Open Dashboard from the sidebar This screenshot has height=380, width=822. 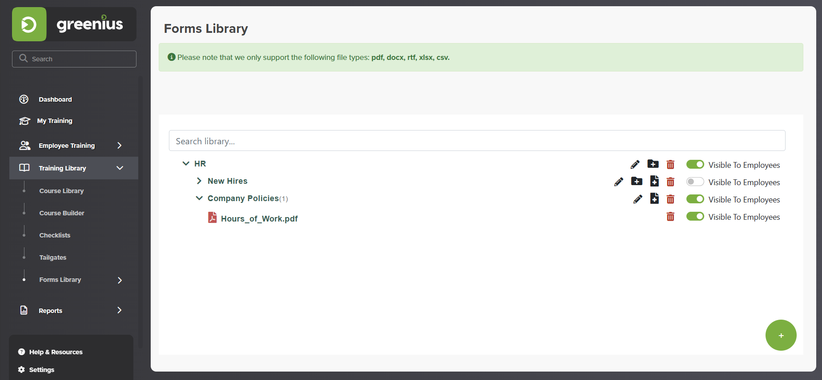(x=55, y=99)
